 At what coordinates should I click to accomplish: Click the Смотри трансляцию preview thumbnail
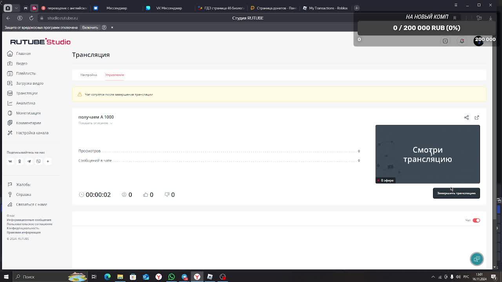pos(427,154)
